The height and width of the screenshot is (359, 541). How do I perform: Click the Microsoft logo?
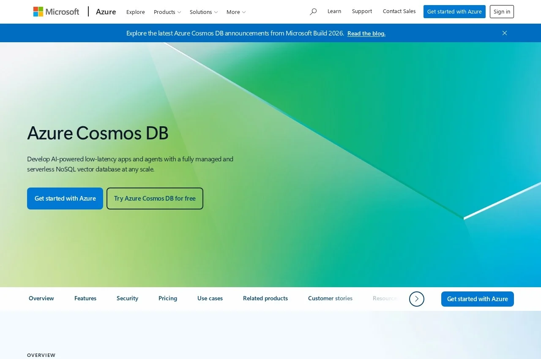click(x=56, y=12)
